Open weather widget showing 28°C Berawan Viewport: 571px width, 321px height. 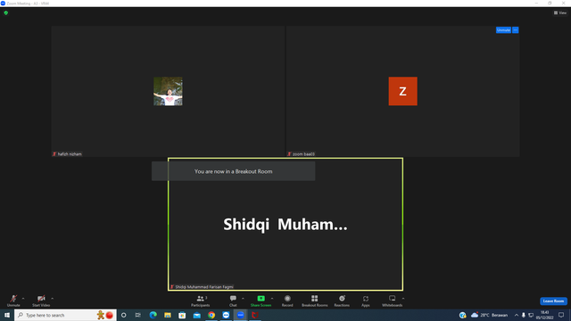(490, 315)
